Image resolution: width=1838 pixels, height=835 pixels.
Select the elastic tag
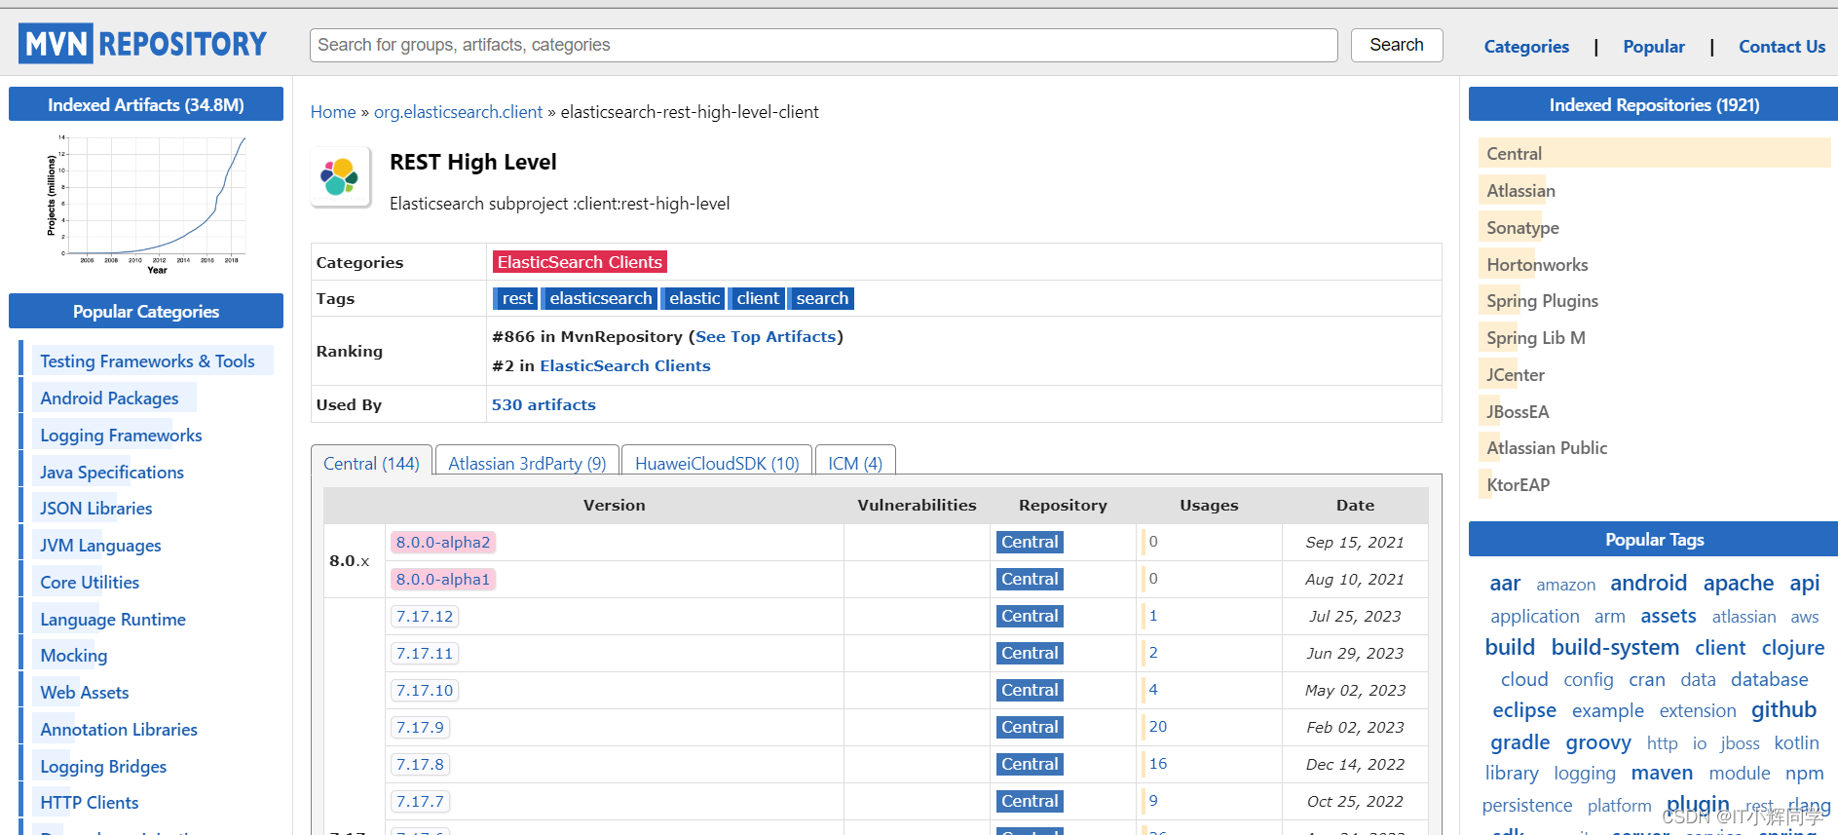(694, 298)
